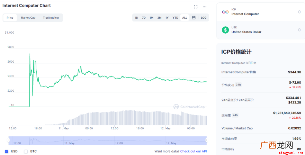Screen dimensions: 305x155
Task: Click the green USD dollar icon
Action: pyautogui.click(x=225, y=30)
